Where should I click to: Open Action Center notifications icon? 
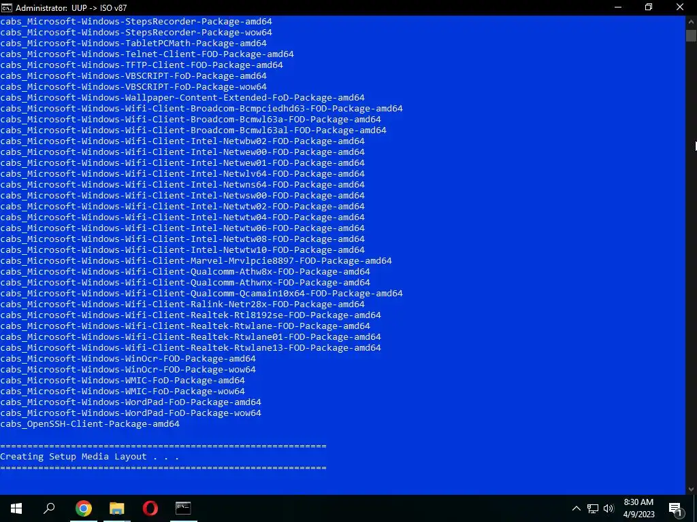click(675, 508)
